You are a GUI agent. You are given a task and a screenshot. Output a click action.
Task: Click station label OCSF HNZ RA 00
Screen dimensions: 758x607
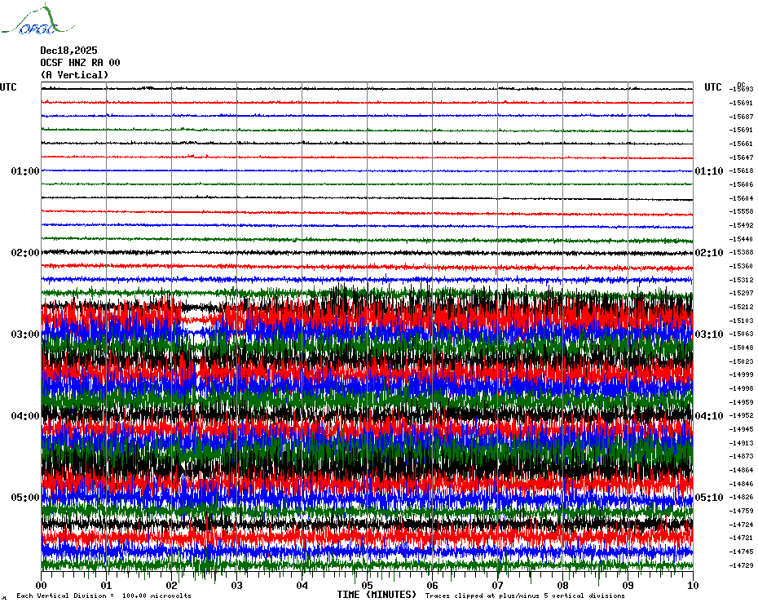coord(80,63)
